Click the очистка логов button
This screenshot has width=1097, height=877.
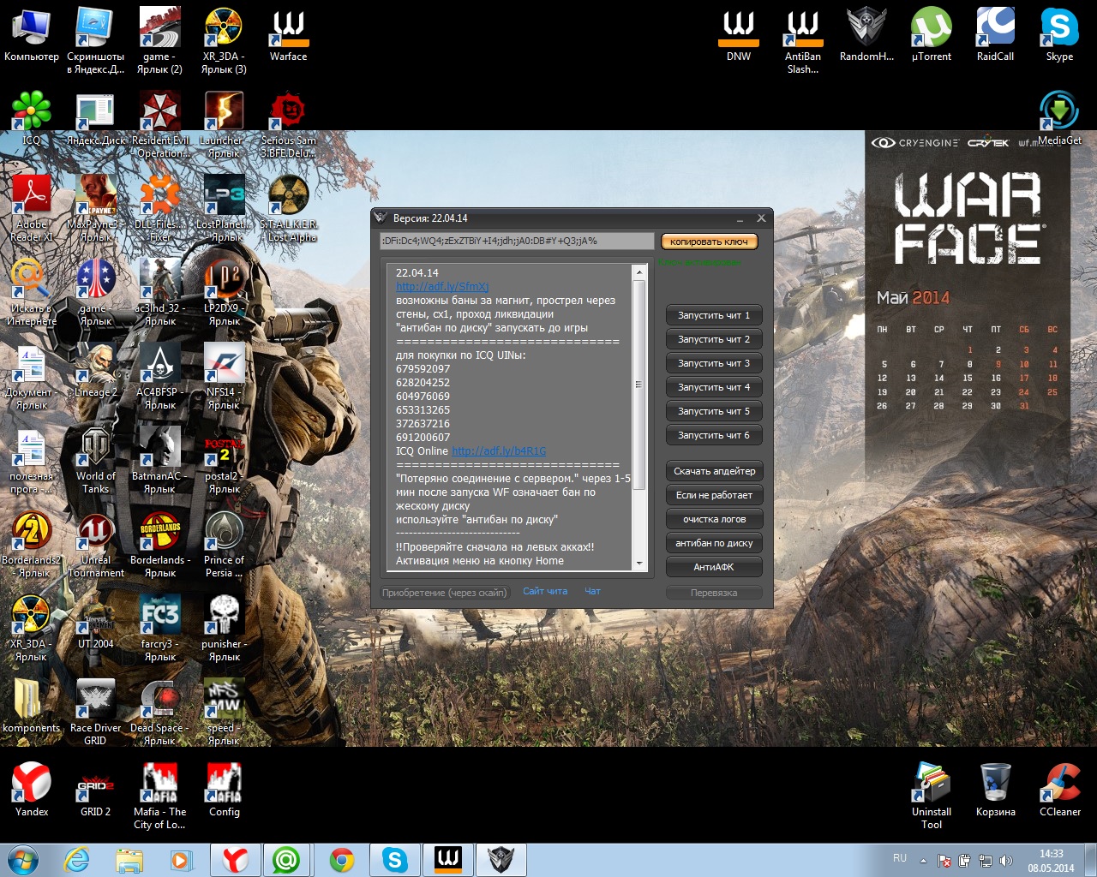[x=714, y=519]
